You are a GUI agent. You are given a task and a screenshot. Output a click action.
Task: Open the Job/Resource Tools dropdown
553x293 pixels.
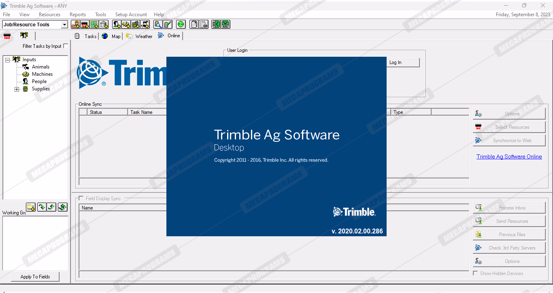(64, 25)
